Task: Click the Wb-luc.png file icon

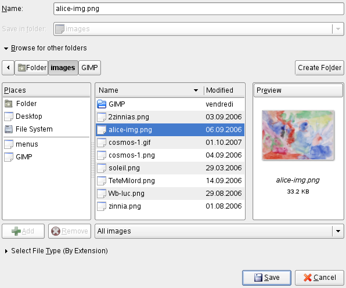Action: pos(102,194)
